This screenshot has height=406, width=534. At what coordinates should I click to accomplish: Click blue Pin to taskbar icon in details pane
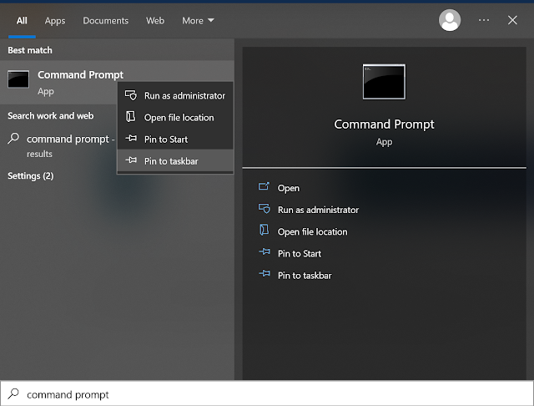(264, 273)
